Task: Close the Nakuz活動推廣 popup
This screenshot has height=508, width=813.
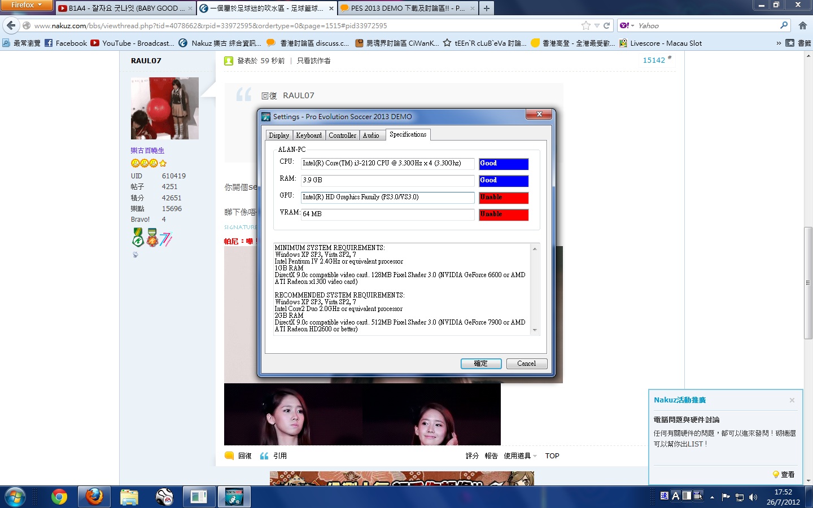Action: click(792, 400)
